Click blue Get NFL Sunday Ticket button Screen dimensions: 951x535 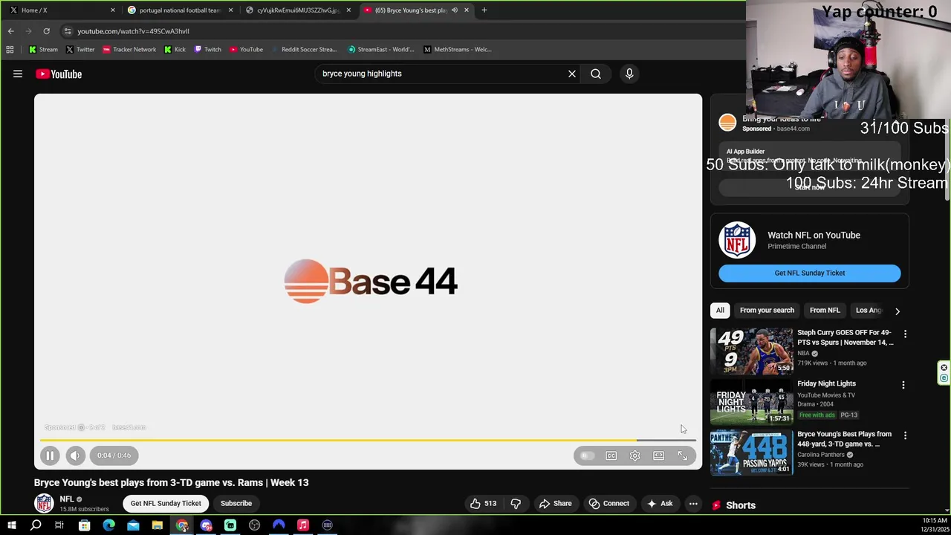click(x=810, y=273)
